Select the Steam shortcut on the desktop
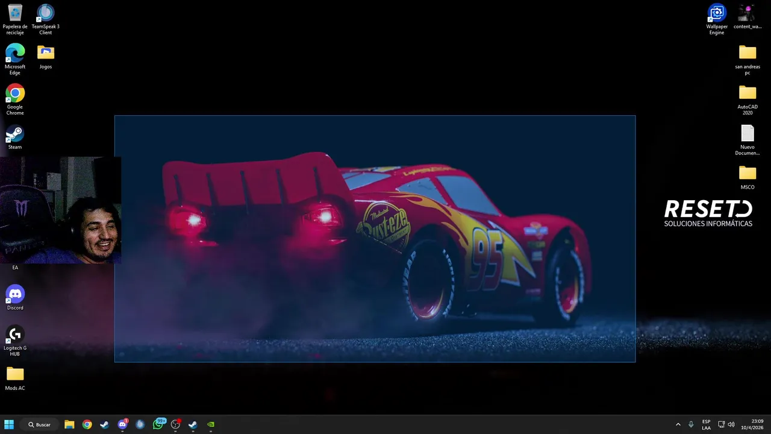771x434 pixels. [x=15, y=137]
